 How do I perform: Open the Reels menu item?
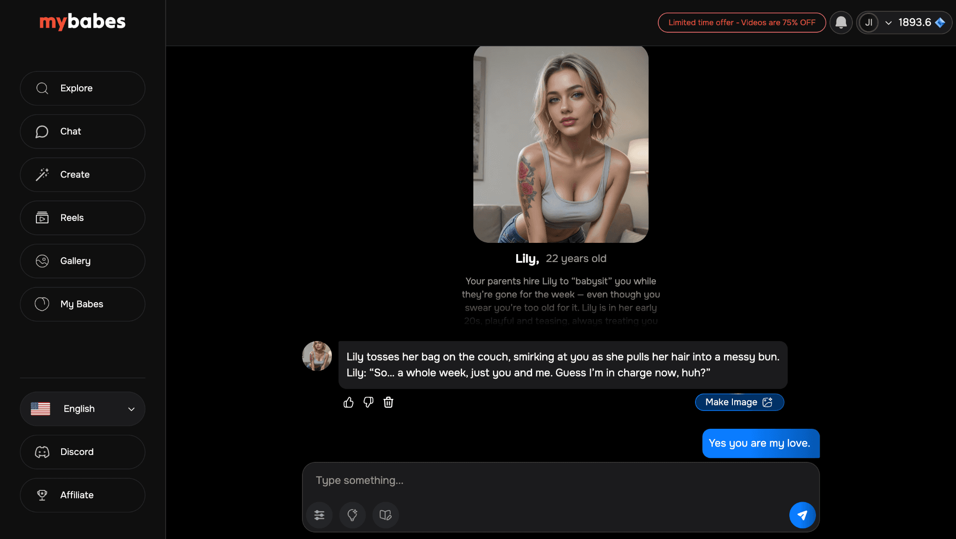tap(83, 218)
